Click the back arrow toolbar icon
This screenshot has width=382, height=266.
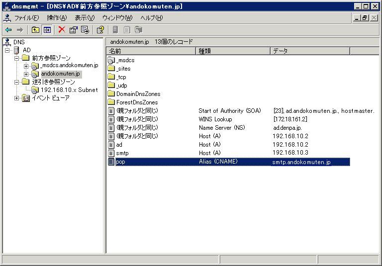point(8,30)
